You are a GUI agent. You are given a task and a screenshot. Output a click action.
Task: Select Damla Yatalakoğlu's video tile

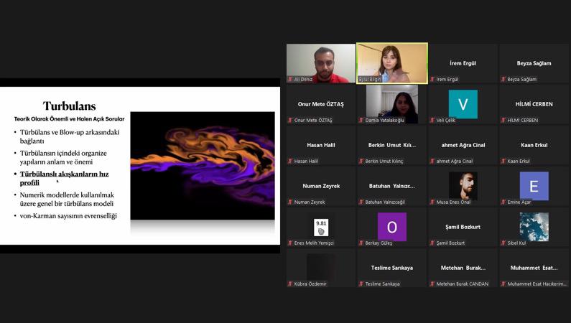pos(392,103)
